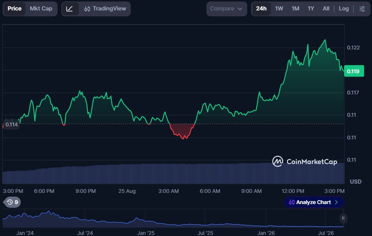
Task: Click the 0.122 axis value
Action: pyautogui.click(x=353, y=48)
